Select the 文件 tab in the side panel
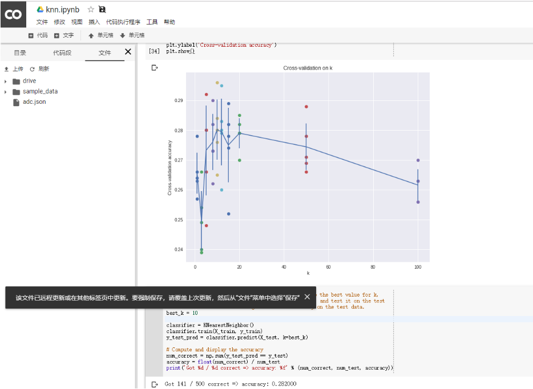Image resolution: width=533 pixels, height=389 pixels. click(x=104, y=52)
